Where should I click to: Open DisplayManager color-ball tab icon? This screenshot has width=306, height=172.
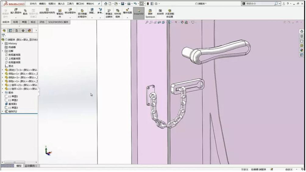29,30
